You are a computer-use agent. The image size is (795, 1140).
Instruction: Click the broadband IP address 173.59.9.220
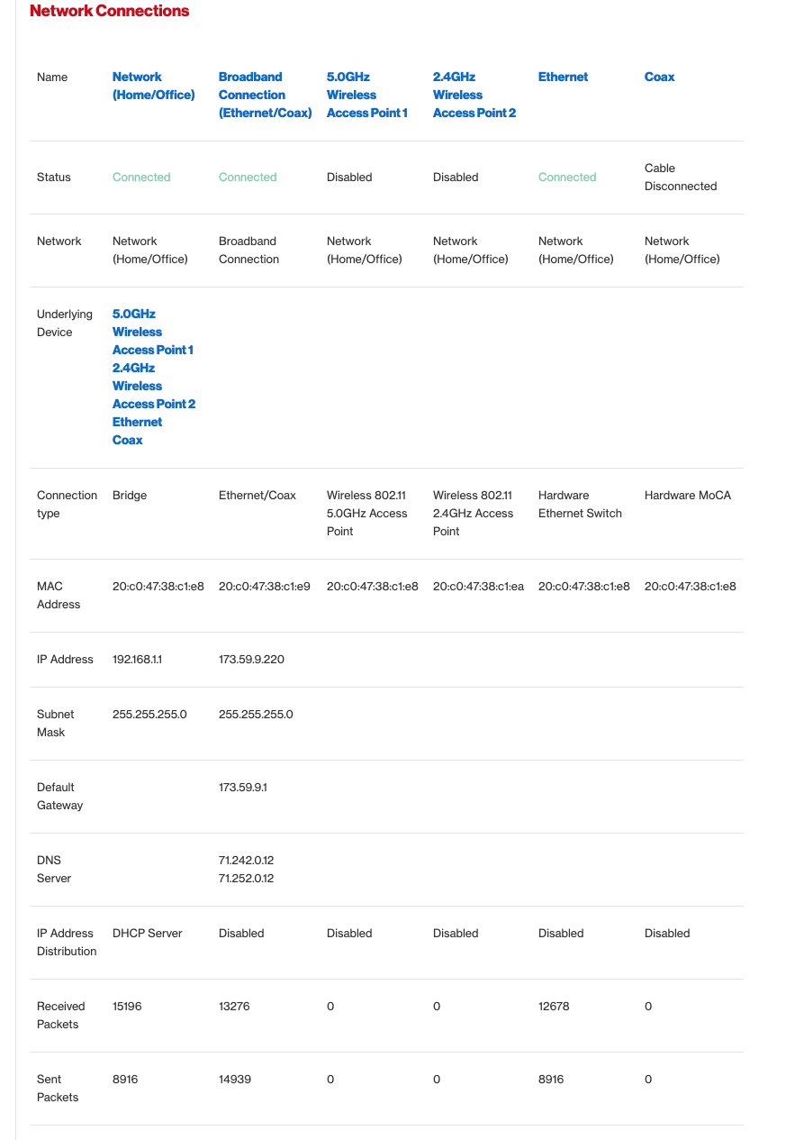(x=251, y=660)
